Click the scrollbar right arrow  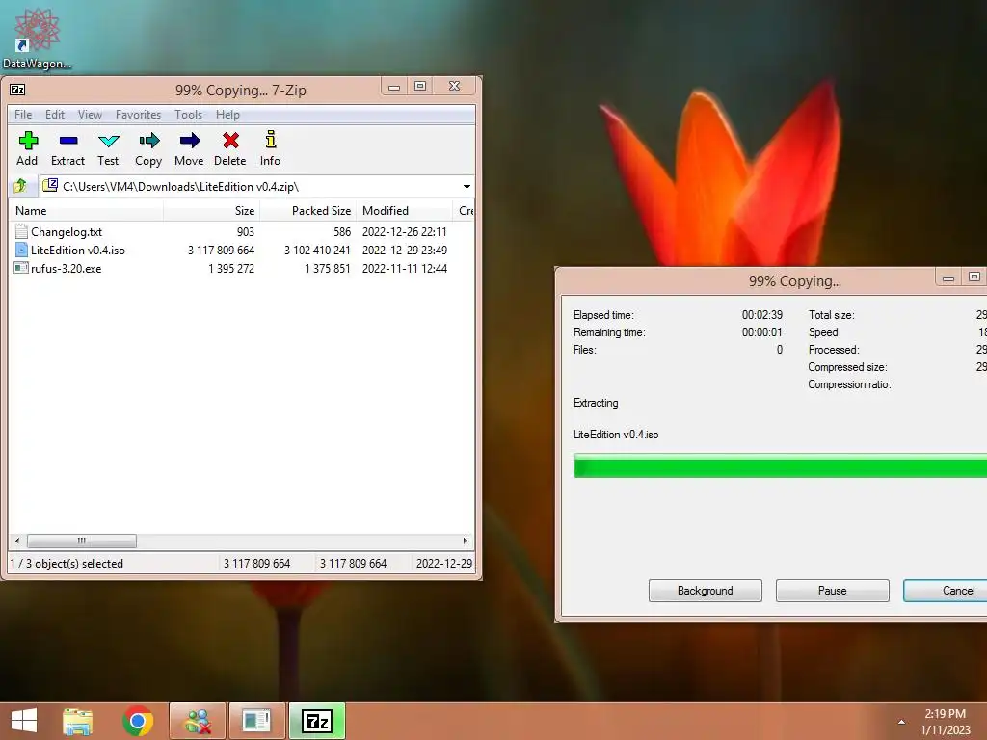pyautogui.click(x=465, y=541)
